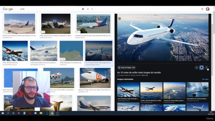Open the blue-red airplane in flight bottom result
215x121 pixels.
pyautogui.click(x=94, y=103)
